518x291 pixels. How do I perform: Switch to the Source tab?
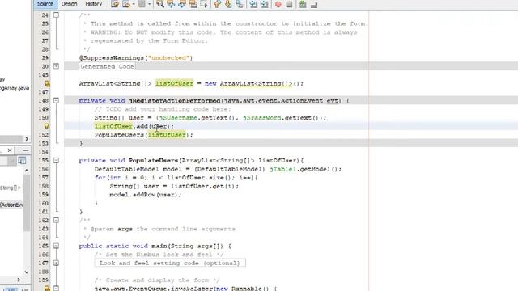pos(45,4)
